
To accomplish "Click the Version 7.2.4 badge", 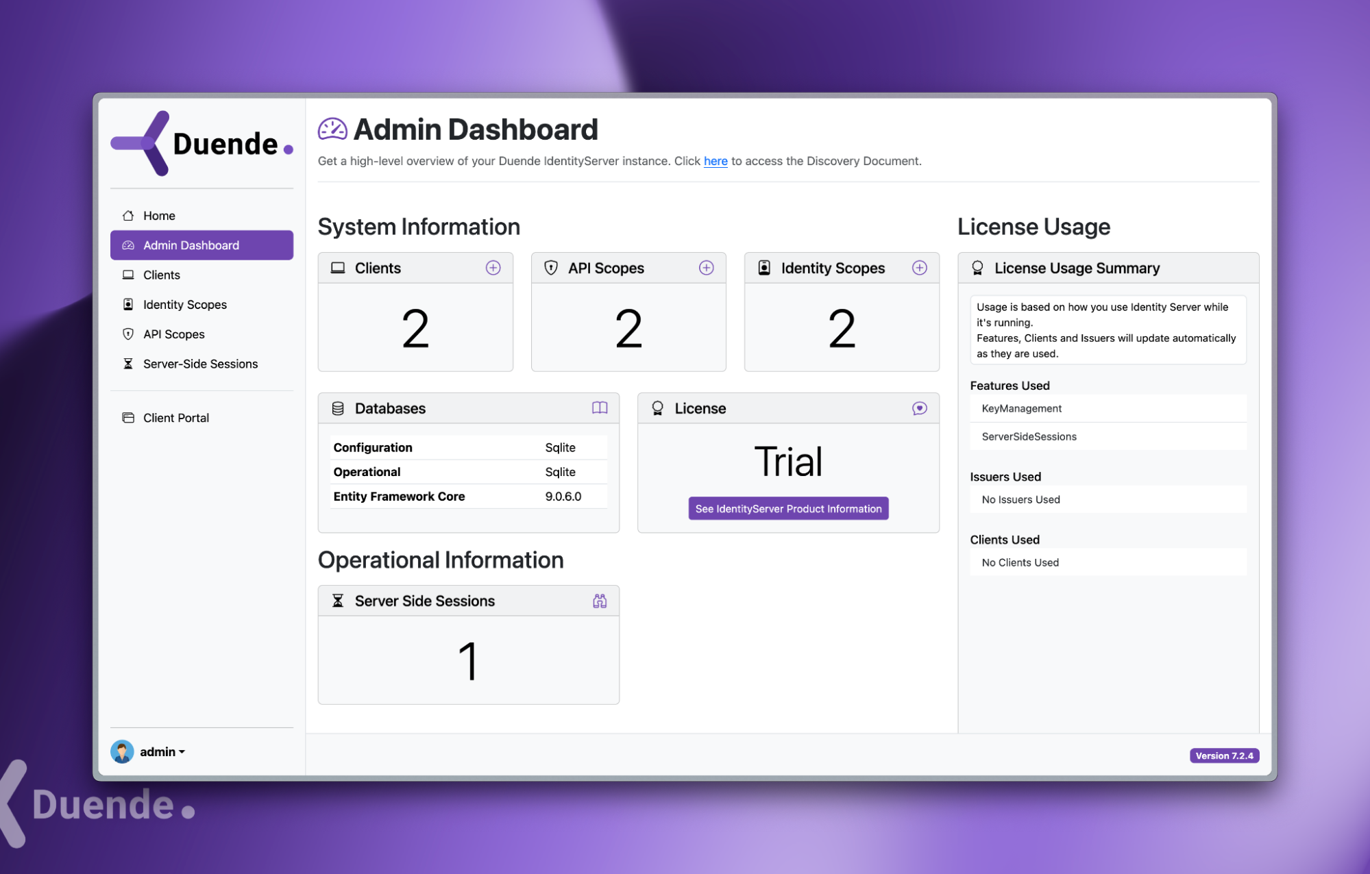I will click(x=1224, y=756).
